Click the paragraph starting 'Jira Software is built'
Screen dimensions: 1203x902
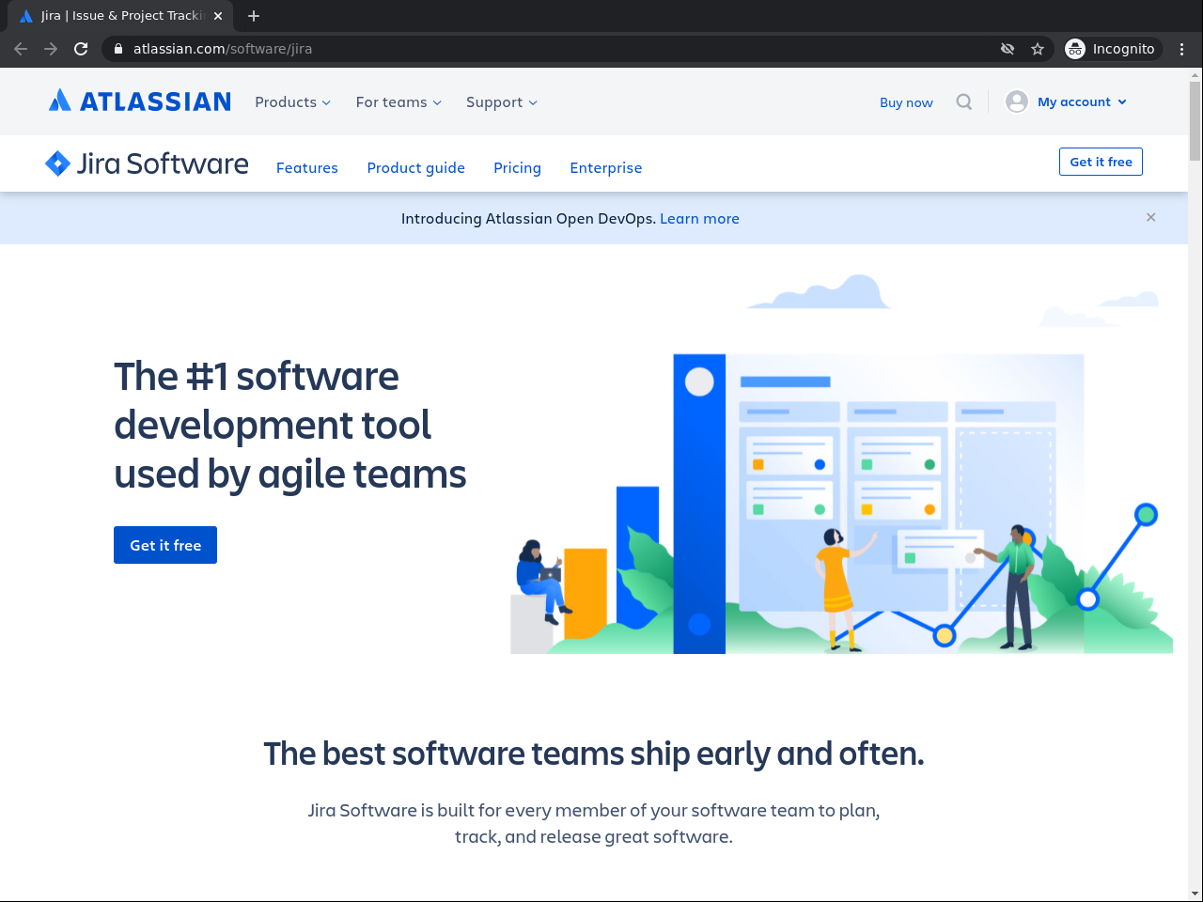[594, 823]
